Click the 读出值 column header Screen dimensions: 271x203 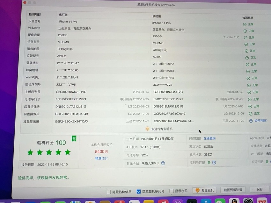click(x=157, y=16)
